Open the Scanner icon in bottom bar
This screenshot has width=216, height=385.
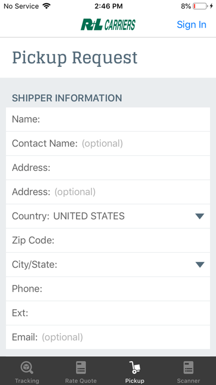tap(188, 367)
